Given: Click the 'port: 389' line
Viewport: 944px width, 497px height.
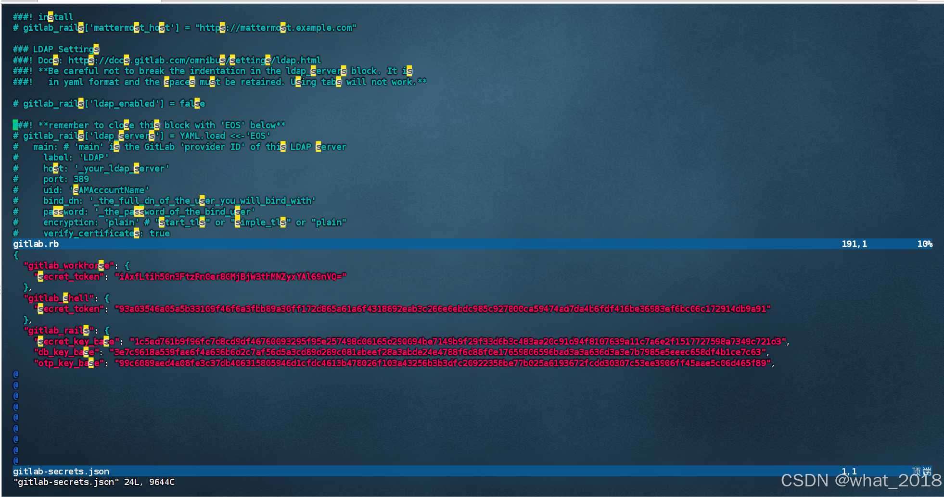Looking at the screenshot, I should click(x=51, y=179).
